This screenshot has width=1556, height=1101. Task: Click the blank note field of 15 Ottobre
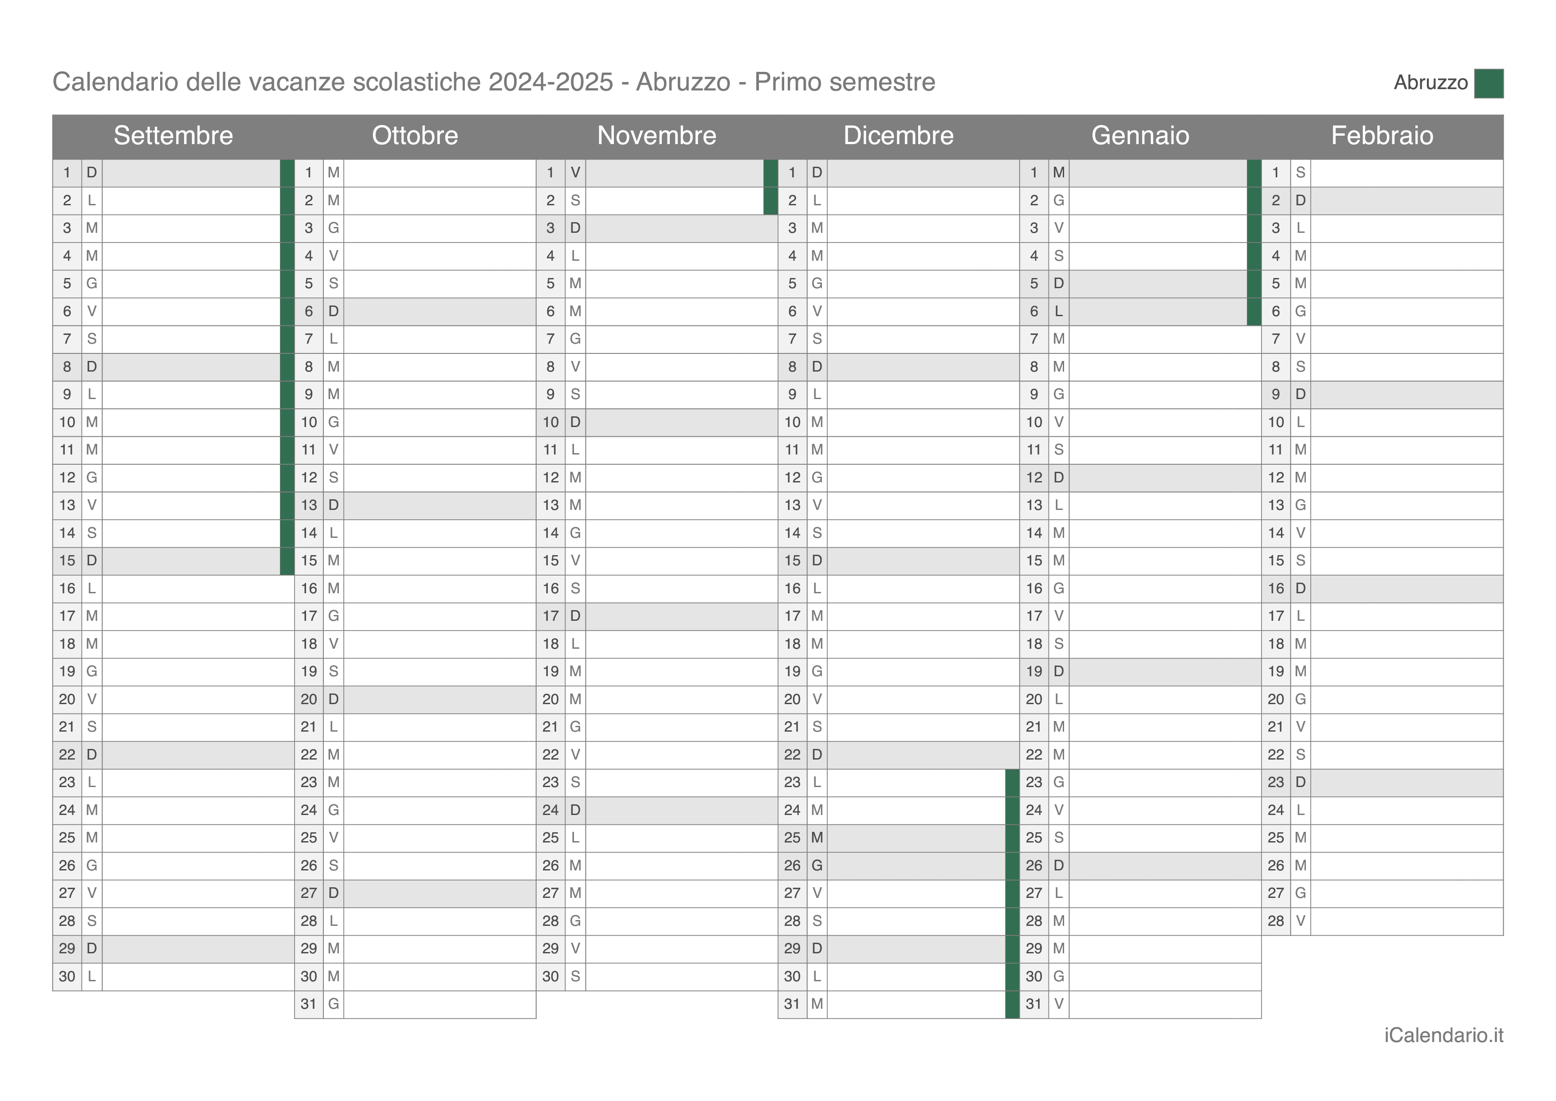439,560
